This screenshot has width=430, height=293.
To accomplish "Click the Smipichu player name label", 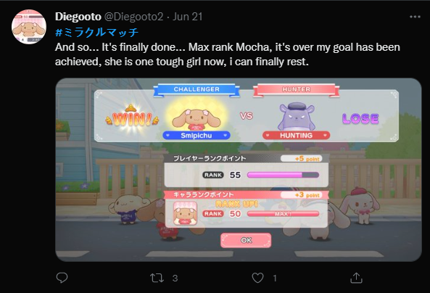I will pos(197,135).
